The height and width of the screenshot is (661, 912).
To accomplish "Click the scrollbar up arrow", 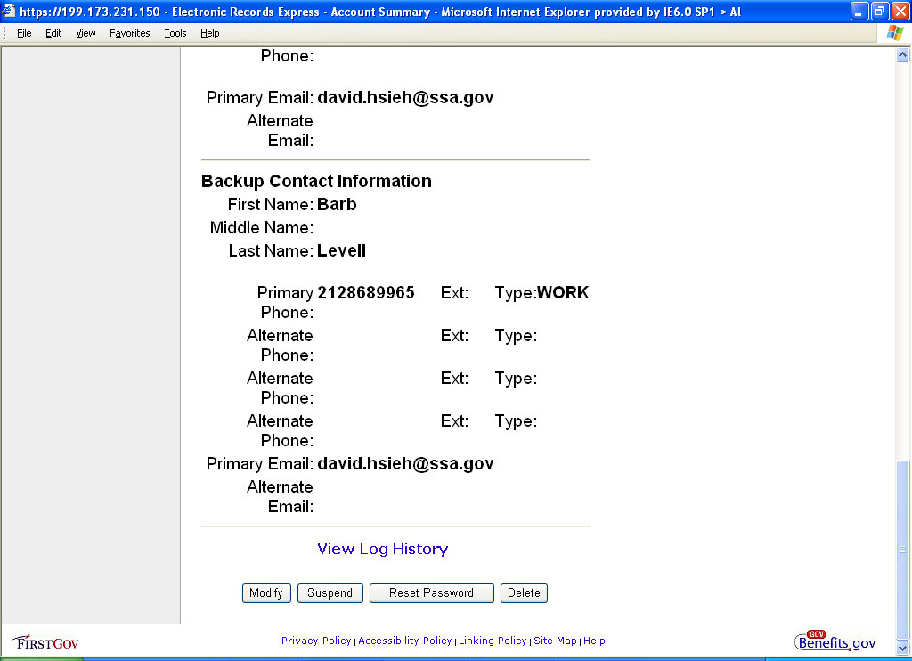I will coord(903,55).
